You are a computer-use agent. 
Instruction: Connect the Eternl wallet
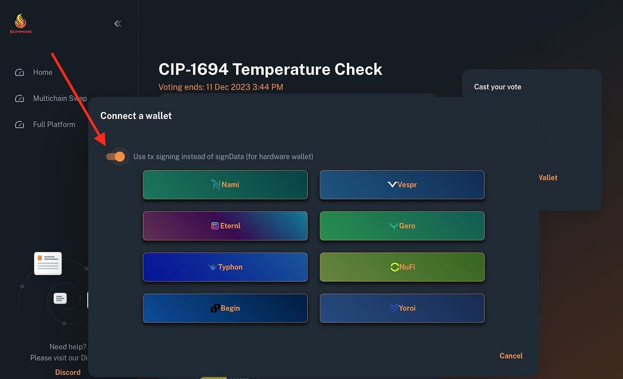click(x=225, y=226)
